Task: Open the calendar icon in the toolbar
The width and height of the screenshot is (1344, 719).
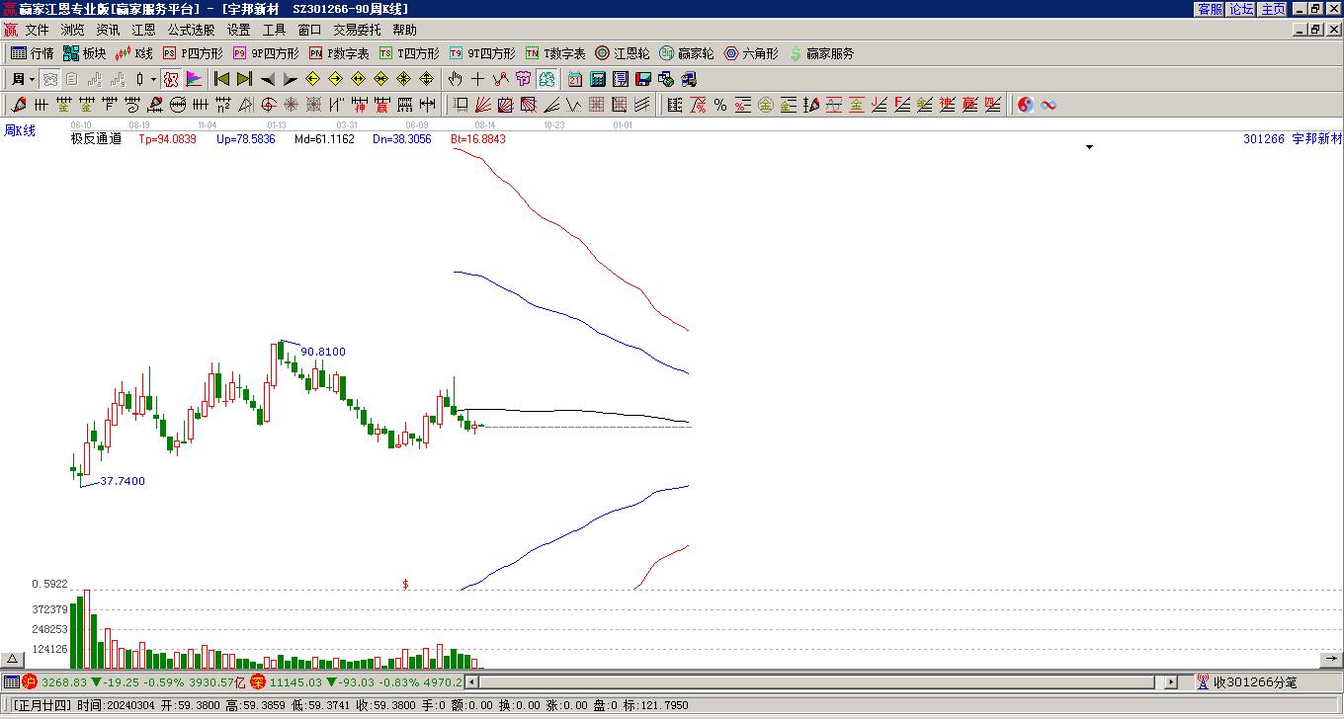Action: coord(575,79)
